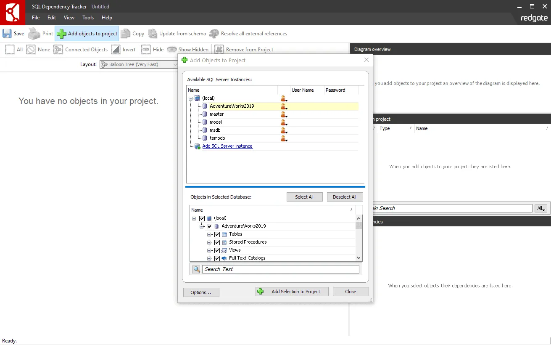
Task: Open the authentication dropdown for model
Action: point(284,122)
